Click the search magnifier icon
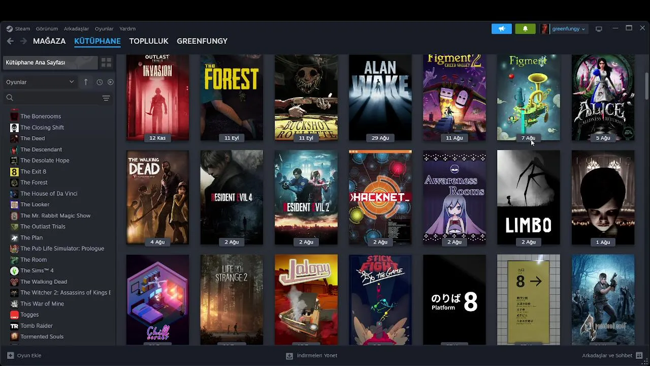This screenshot has width=650, height=366. click(x=10, y=98)
